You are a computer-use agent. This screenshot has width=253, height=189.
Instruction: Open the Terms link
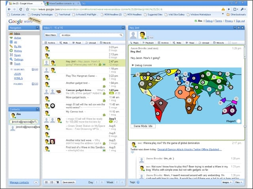click(219, 21)
